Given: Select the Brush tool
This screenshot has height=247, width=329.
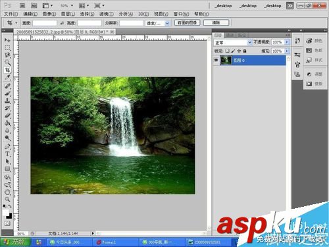Looking at the screenshot, I should click(x=7, y=94).
